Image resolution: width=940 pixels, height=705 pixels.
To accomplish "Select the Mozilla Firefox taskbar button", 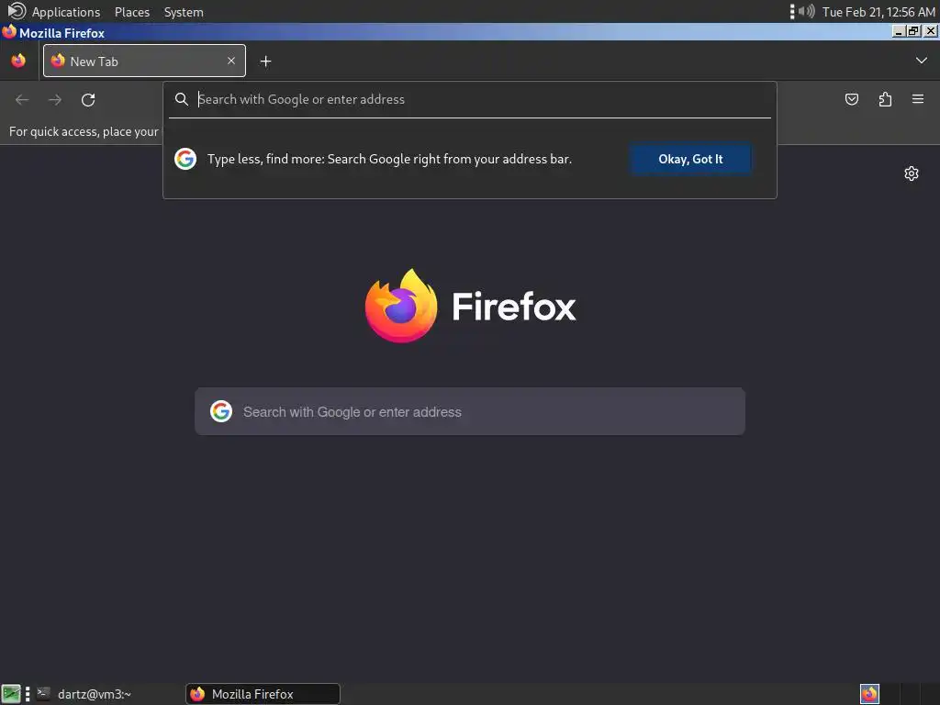I will pos(263,694).
